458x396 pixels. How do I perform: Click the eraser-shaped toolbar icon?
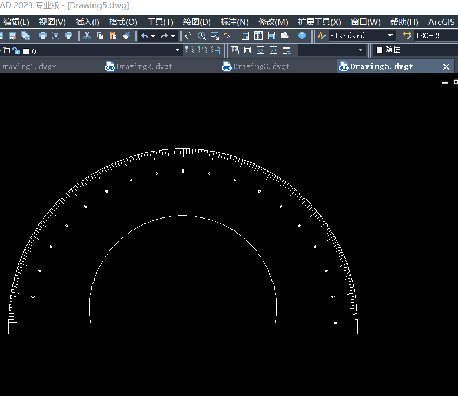pyautogui.click(x=284, y=36)
